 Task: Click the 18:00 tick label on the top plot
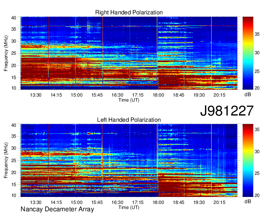(x=158, y=95)
